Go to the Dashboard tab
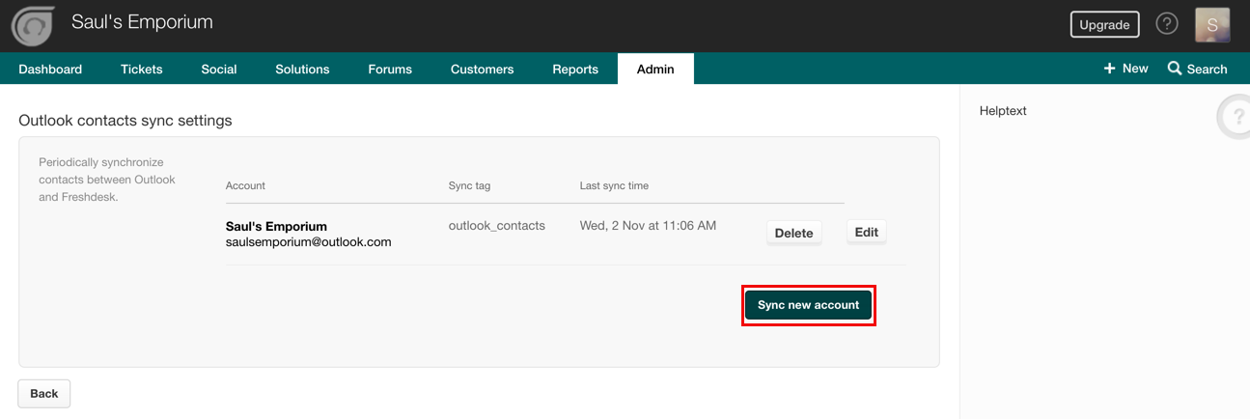Viewport: 1250px width, 419px height. click(50, 69)
